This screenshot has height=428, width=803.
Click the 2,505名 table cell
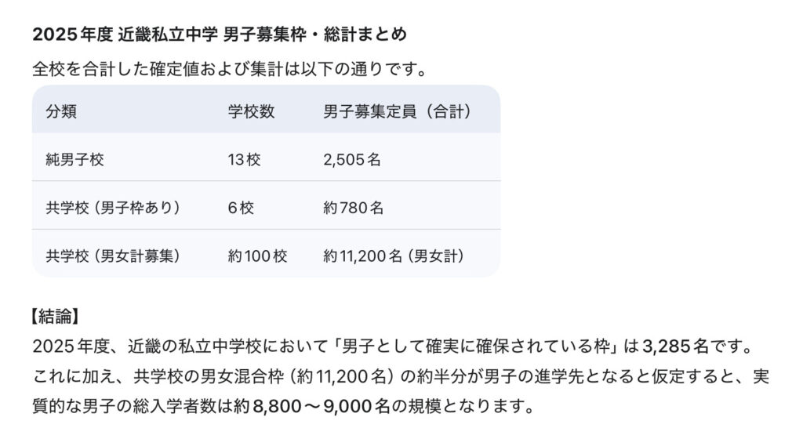coord(352,159)
